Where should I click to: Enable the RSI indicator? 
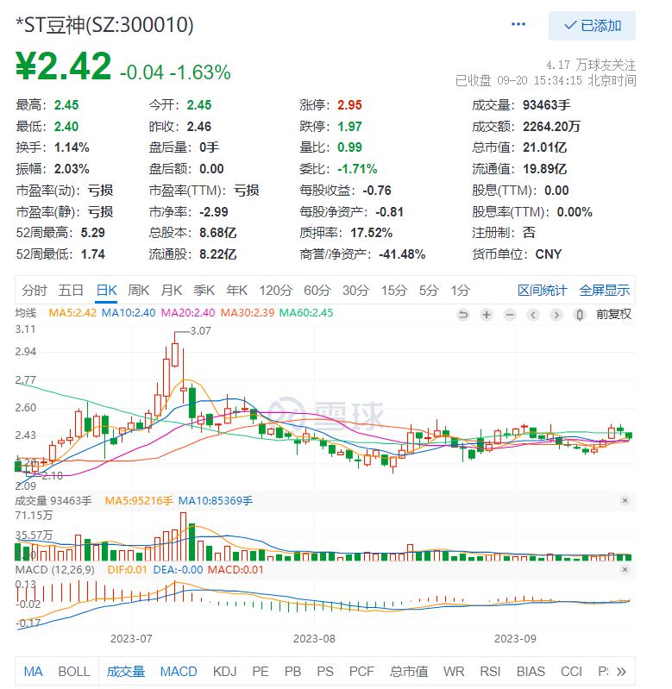(490, 672)
